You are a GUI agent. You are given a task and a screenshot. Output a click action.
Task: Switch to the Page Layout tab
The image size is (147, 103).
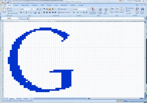tap(25, 5)
